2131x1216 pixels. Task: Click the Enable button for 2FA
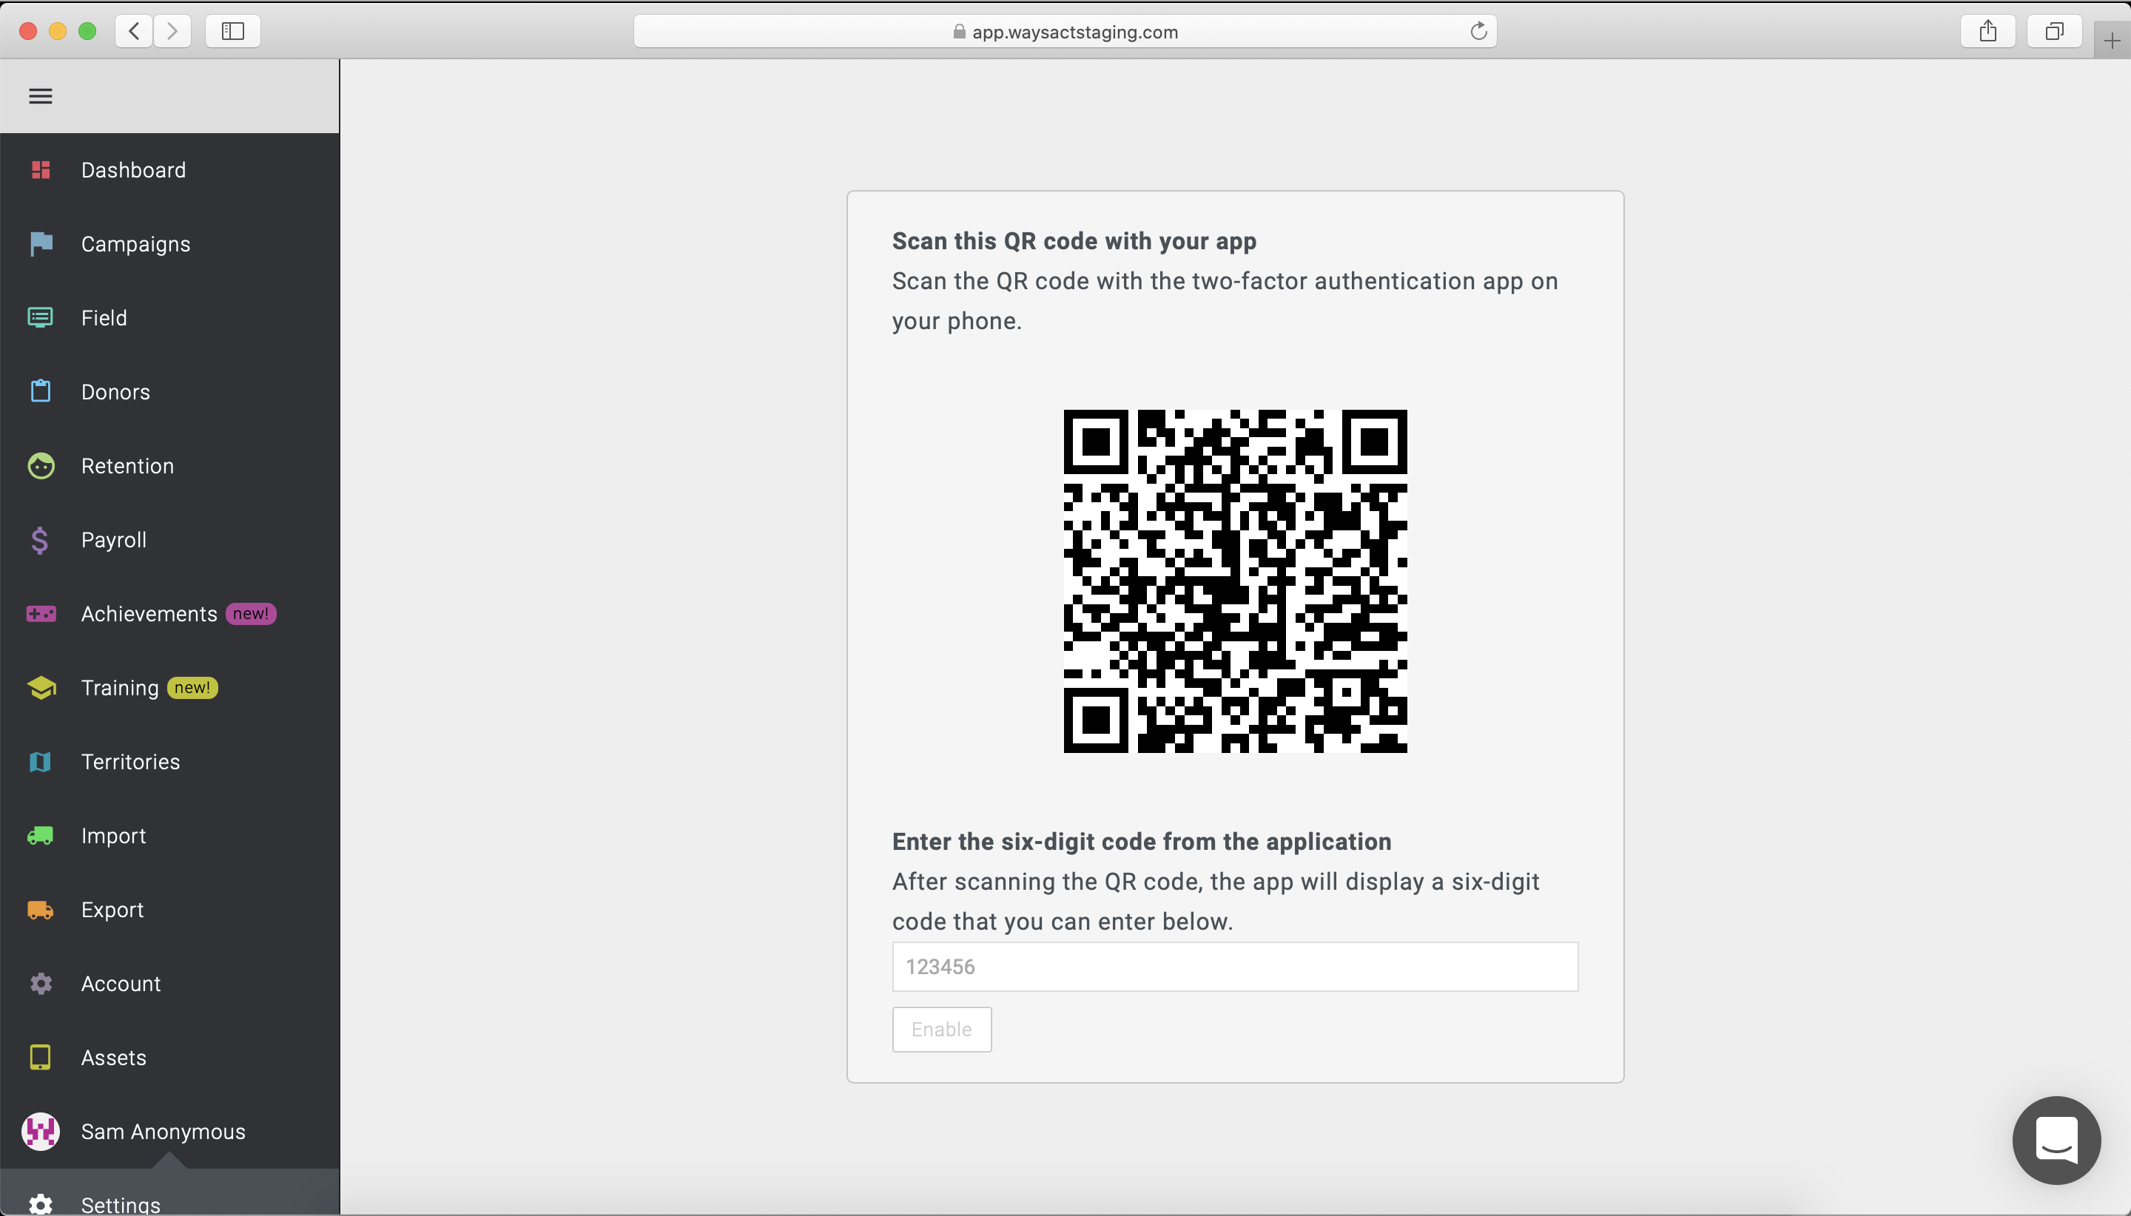click(x=941, y=1029)
